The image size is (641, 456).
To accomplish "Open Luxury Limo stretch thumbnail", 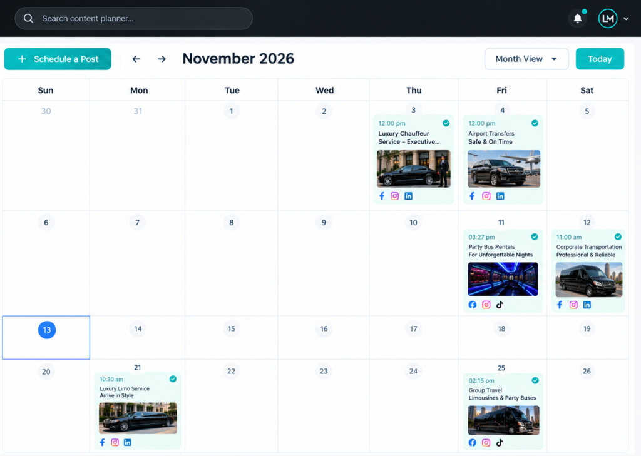I will tap(138, 418).
